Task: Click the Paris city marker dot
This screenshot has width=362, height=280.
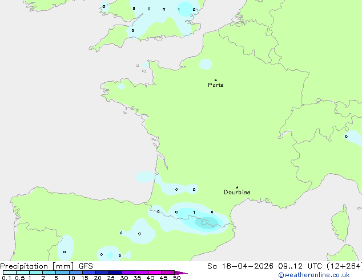Action: pyautogui.click(x=215, y=80)
